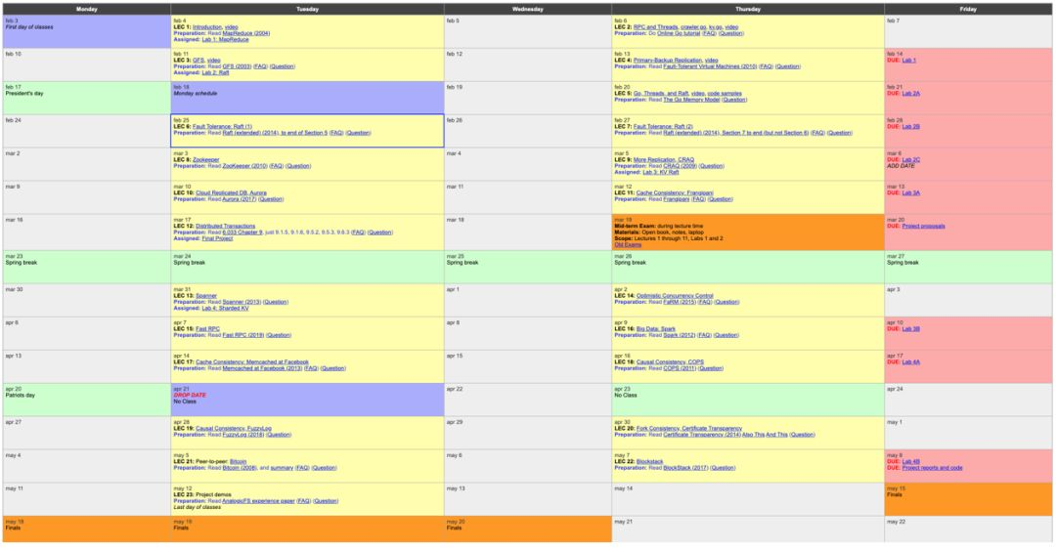The image size is (1056, 549).
Task: Click the Bitcoin lecture link in LEC 21
Action: (x=238, y=461)
